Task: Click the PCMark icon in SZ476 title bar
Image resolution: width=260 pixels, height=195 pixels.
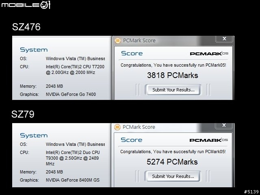Action: tap(117, 41)
